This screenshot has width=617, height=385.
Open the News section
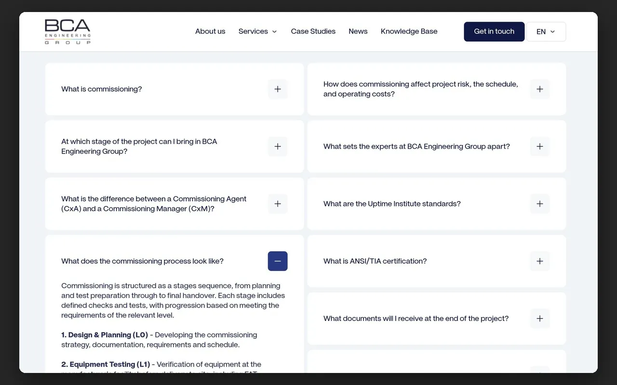click(358, 31)
